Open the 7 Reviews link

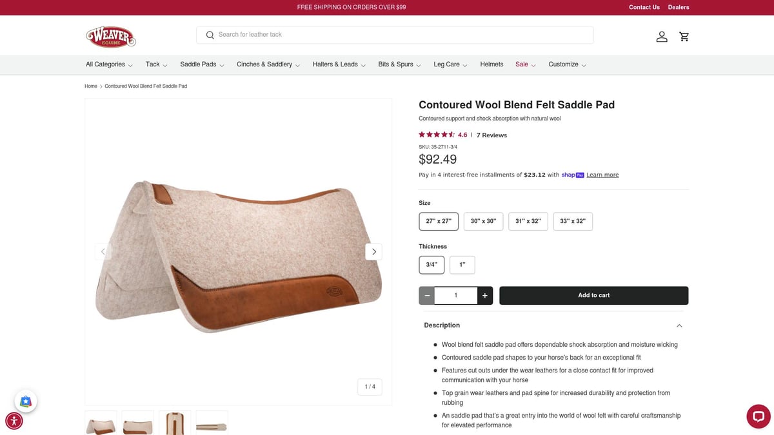pyautogui.click(x=491, y=135)
